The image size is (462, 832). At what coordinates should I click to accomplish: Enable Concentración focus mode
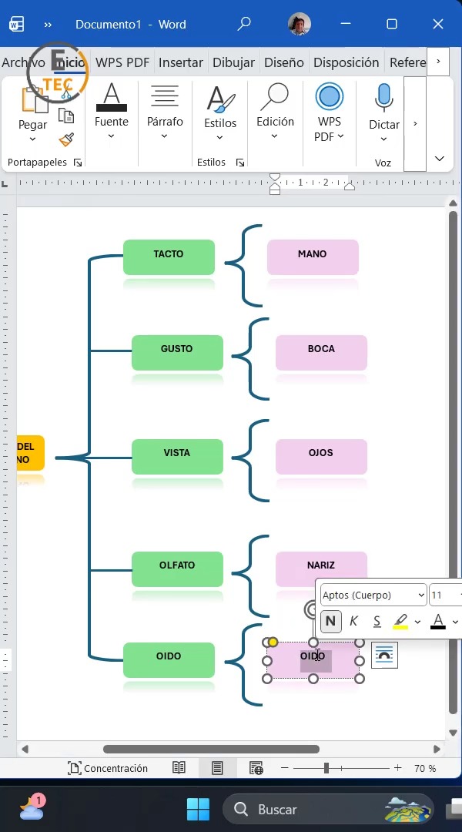point(109,768)
